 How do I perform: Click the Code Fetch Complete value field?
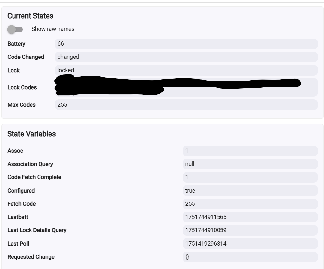(x=250, y=177)
